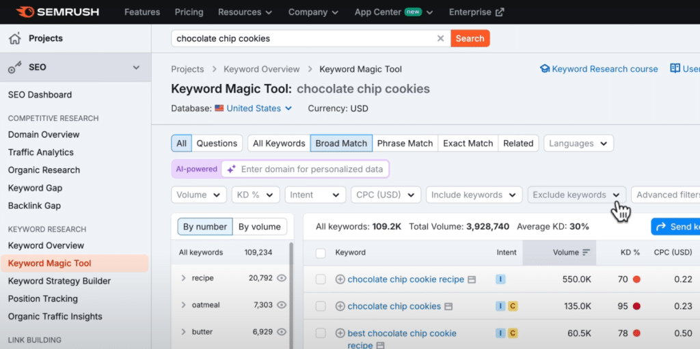Click the user manual book icon
Image resolution: width=700 pixels, height=349 pixels.
click(675, 68)
